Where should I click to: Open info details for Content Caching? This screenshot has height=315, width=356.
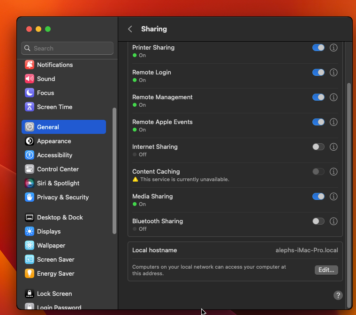pos(333,172)
